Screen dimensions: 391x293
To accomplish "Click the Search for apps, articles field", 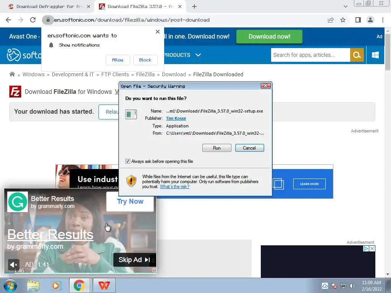I will (x=310, y=55).
